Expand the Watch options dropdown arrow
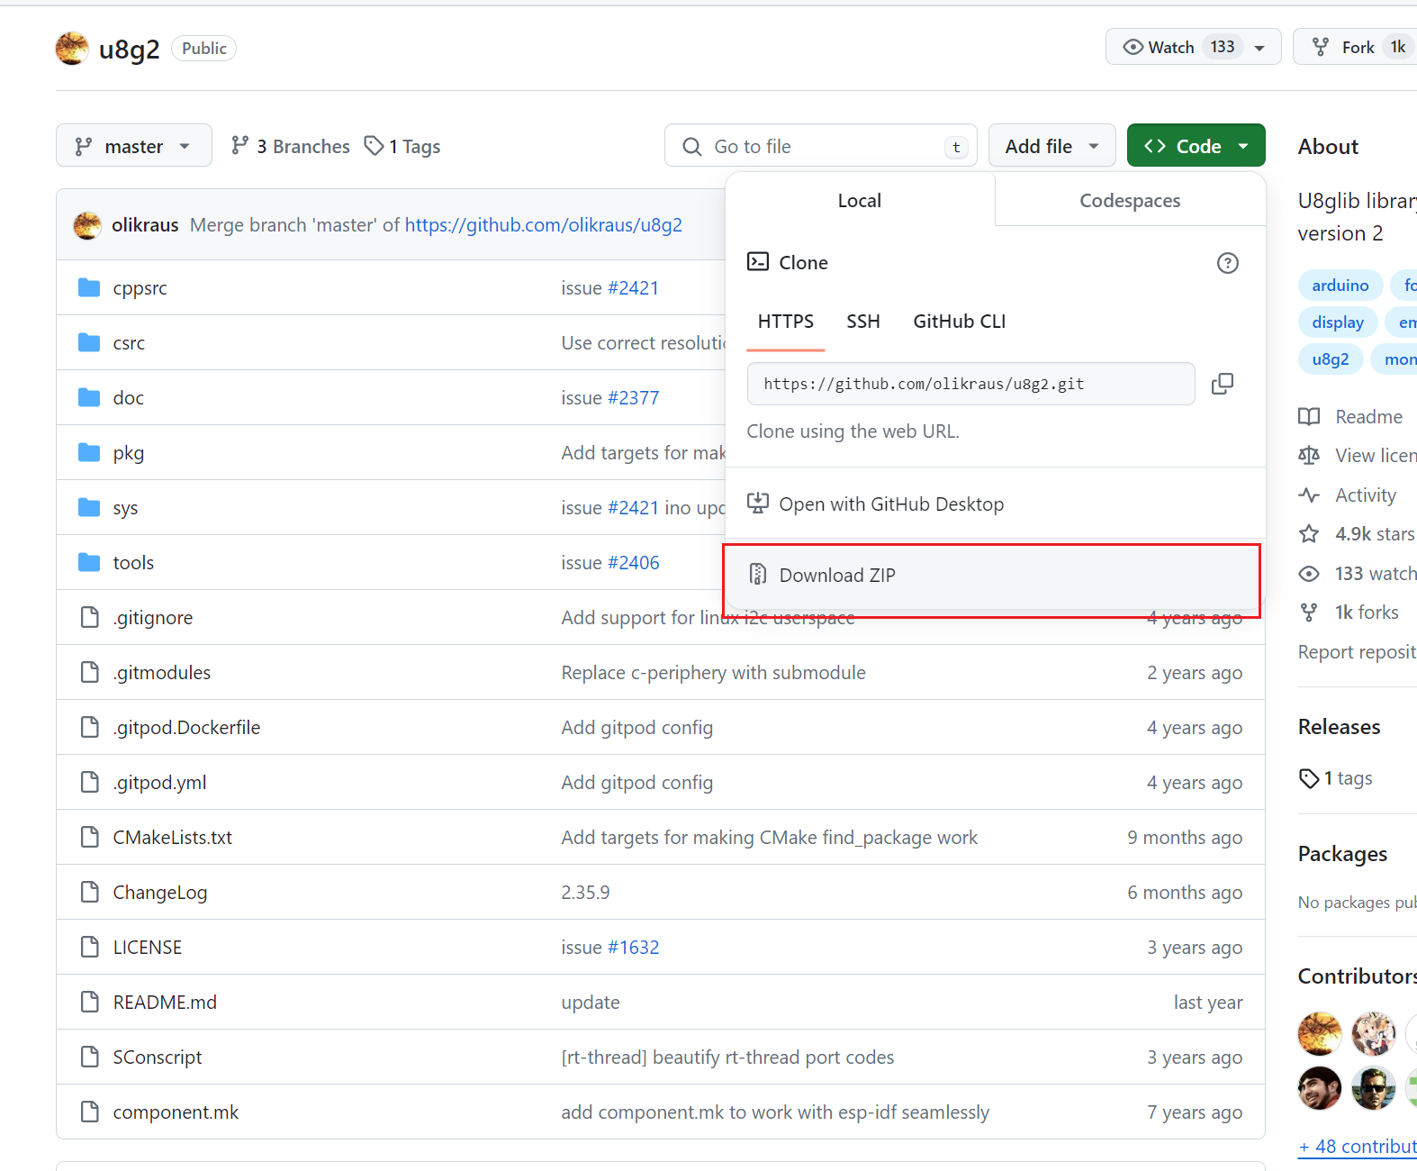 pos(1259,48)
